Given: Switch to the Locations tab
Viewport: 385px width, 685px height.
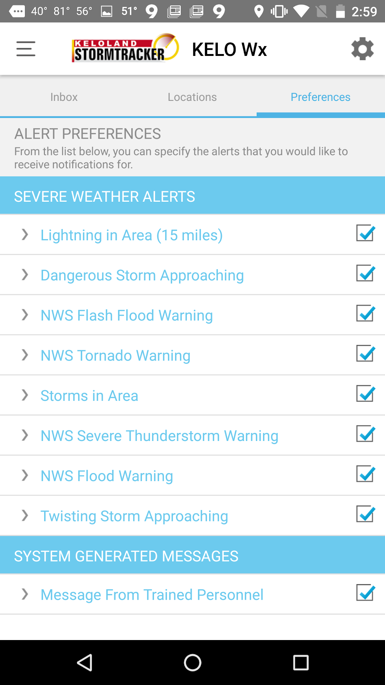Looking at the screenshot, I should tap(192, 97).
